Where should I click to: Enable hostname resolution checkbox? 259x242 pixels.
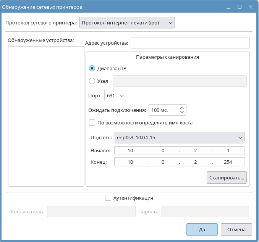(92, 123)
